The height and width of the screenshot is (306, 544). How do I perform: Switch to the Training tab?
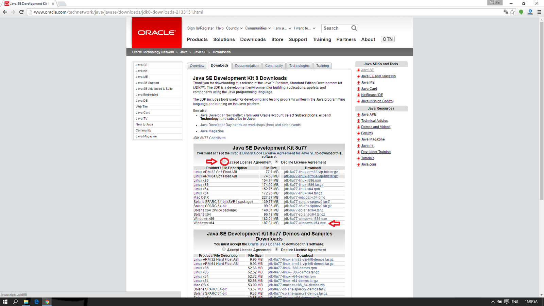click(323, 66)
